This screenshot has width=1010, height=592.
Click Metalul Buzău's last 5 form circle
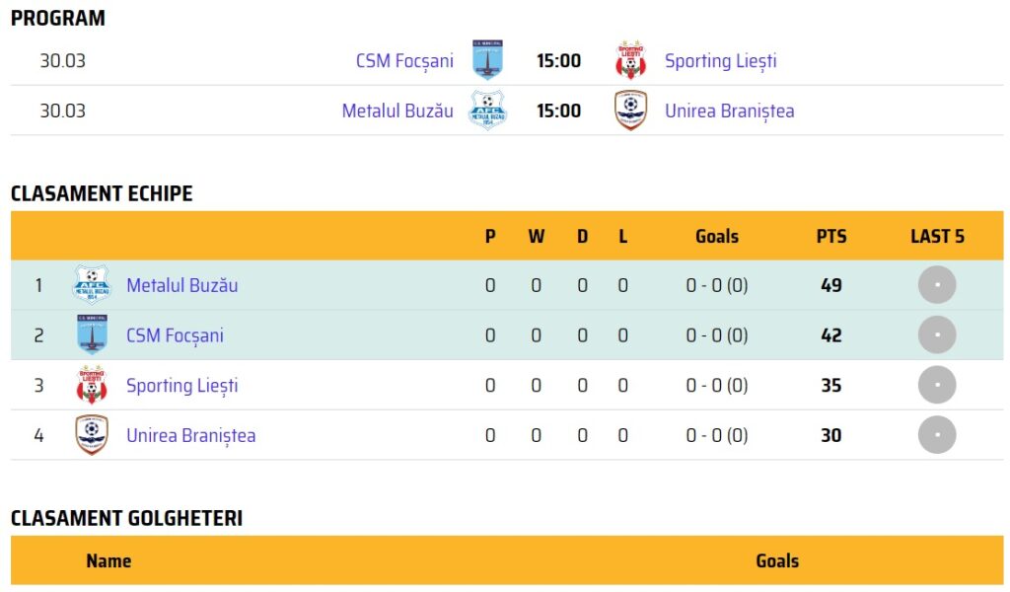coord(937,285)
